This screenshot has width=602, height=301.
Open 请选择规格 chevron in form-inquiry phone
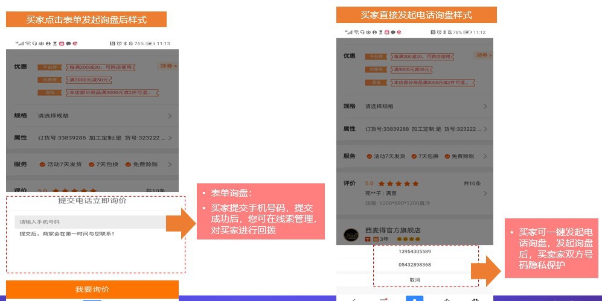[170, 116]
